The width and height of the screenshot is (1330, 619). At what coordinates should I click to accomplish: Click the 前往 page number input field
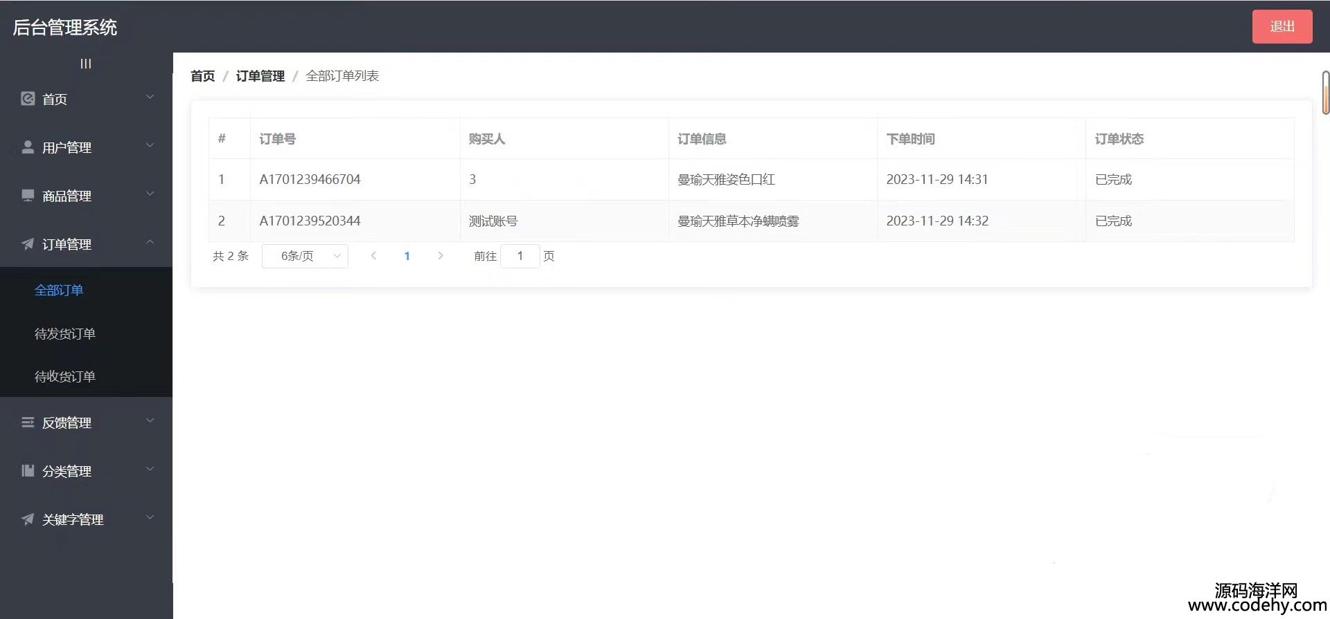(x=520, y=256)
